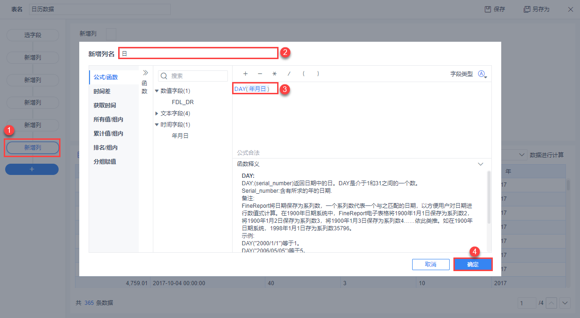Insert the minus operator
Viewport: 580px width, 318px height.
point(260,74)
